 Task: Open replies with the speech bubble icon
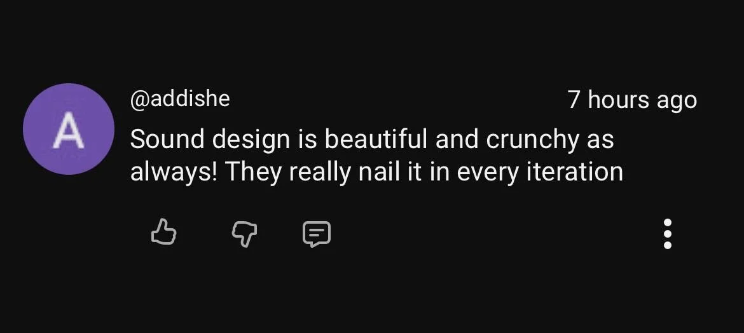pos(317,234)
